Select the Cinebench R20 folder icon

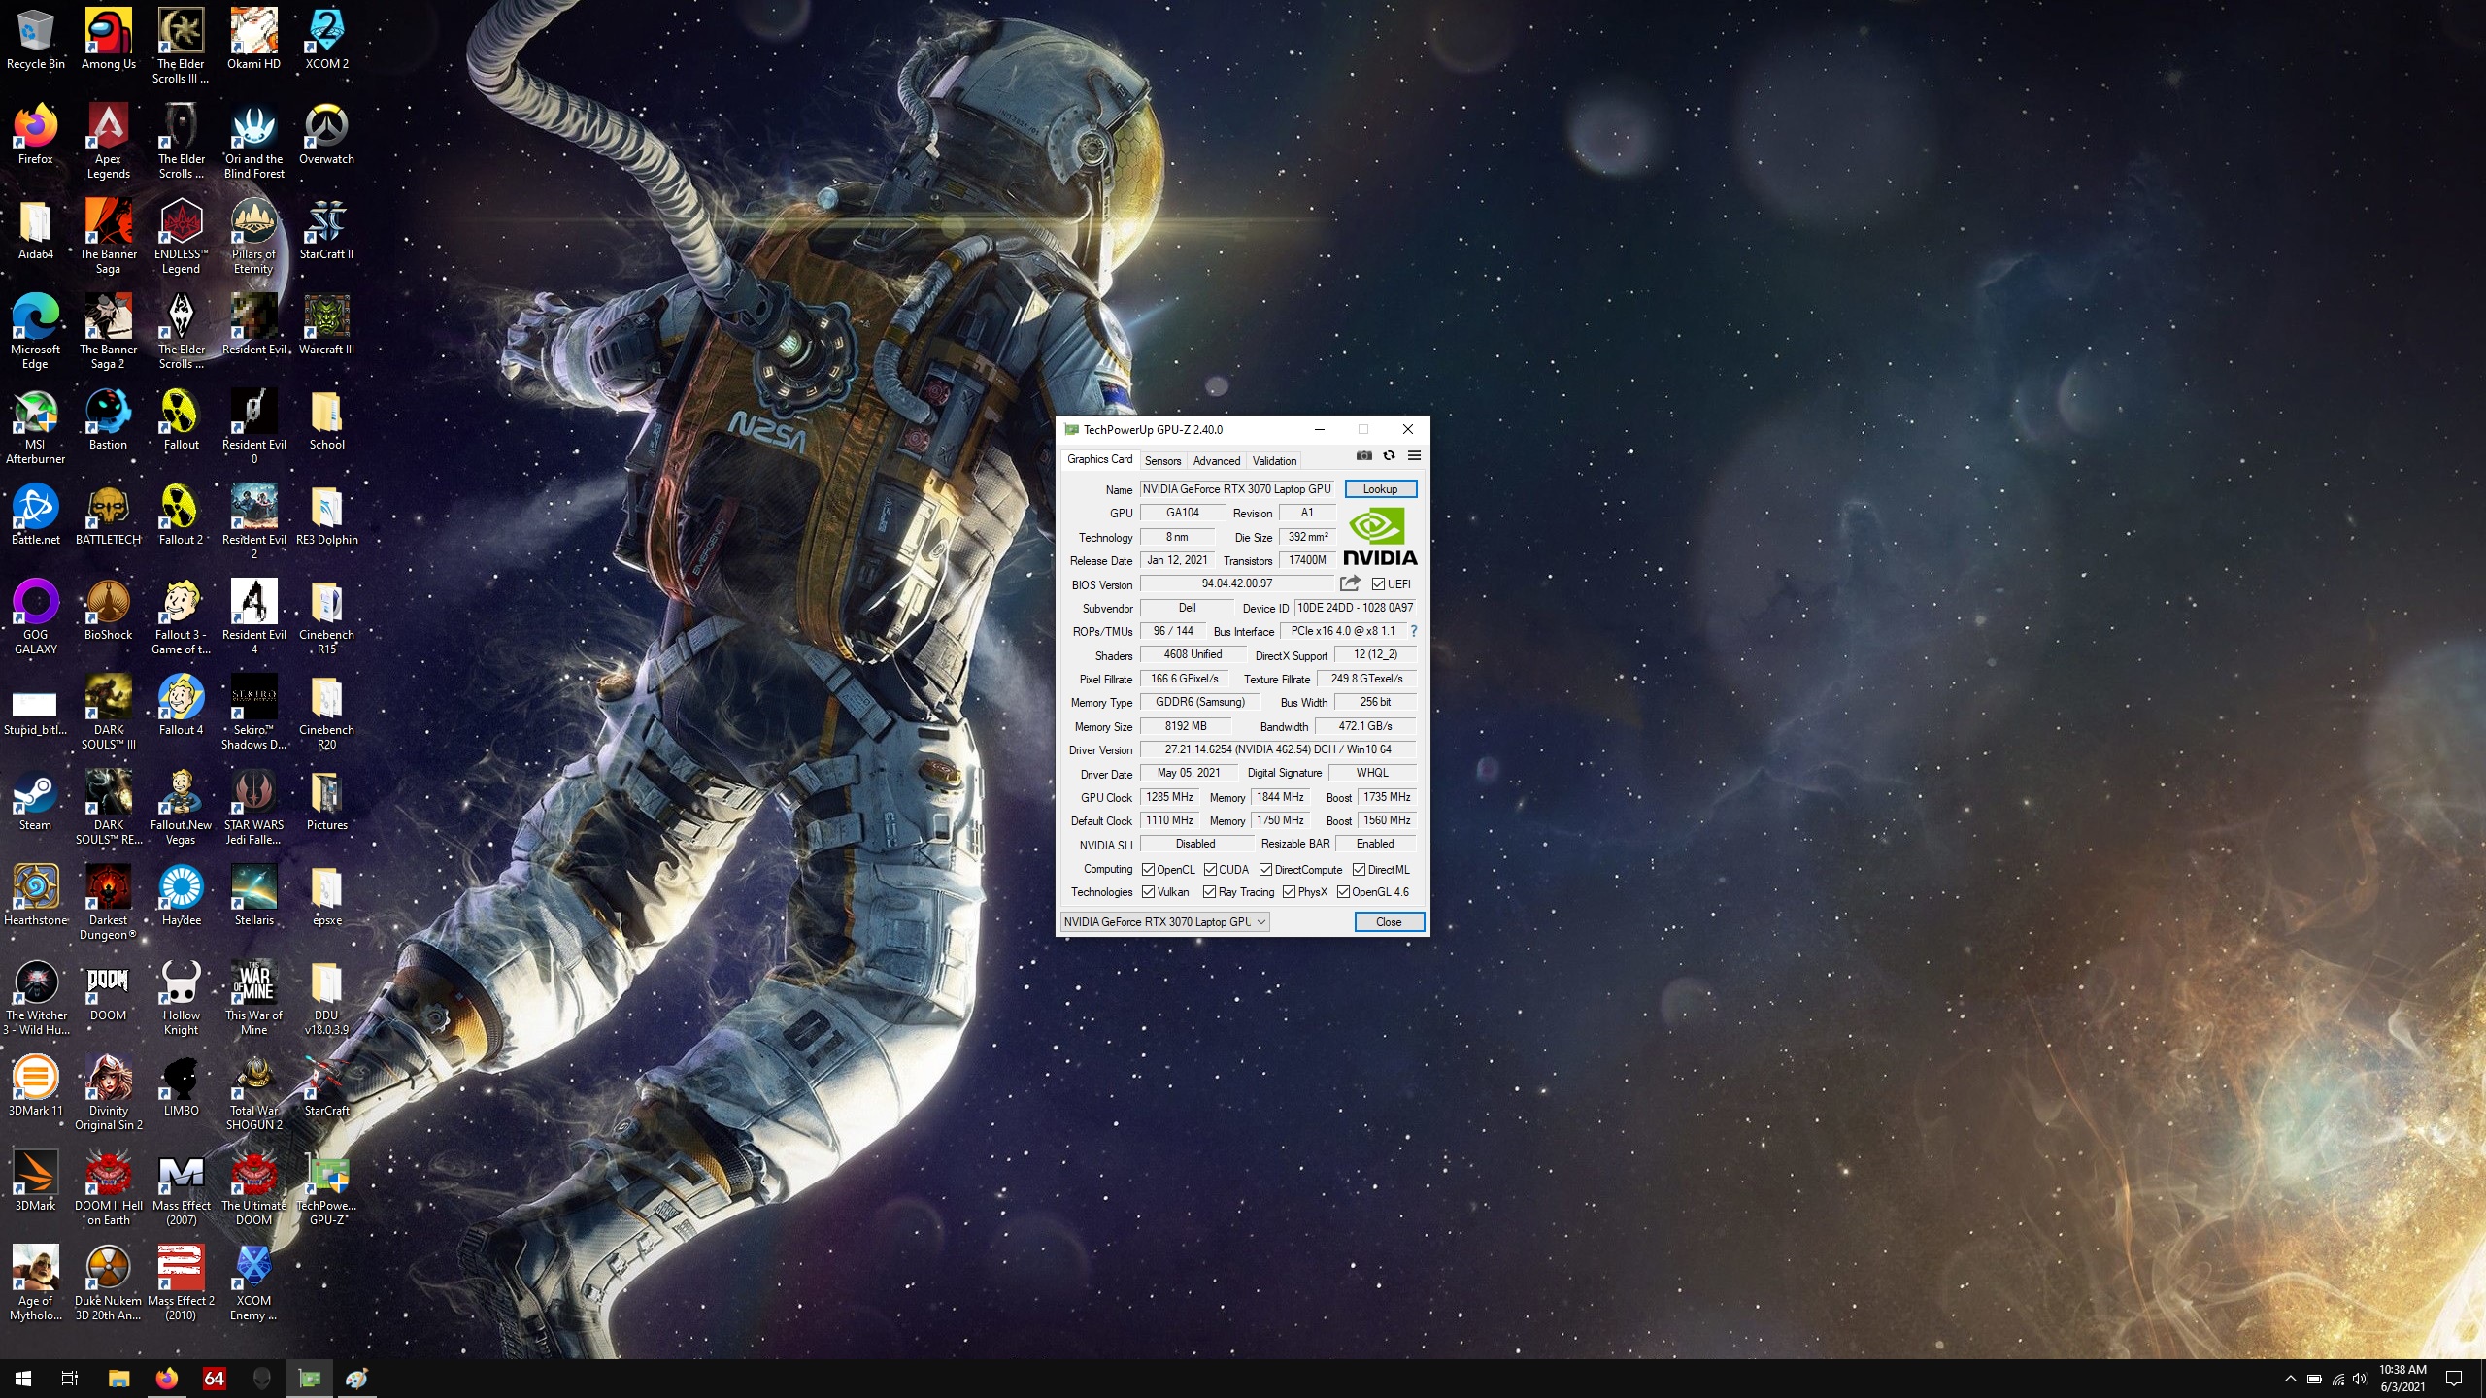tap(326, 713)
